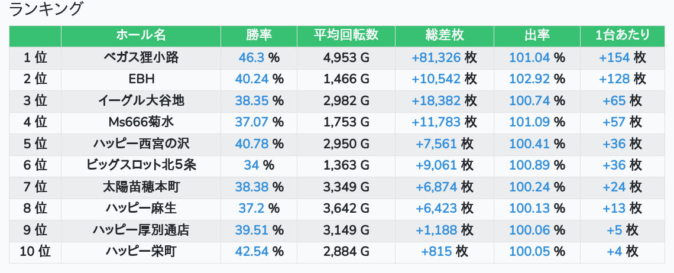Screen dimensions: 674x273
Task: Select the ハッピー厚別通店 hall name
Action: coord(141,230)
